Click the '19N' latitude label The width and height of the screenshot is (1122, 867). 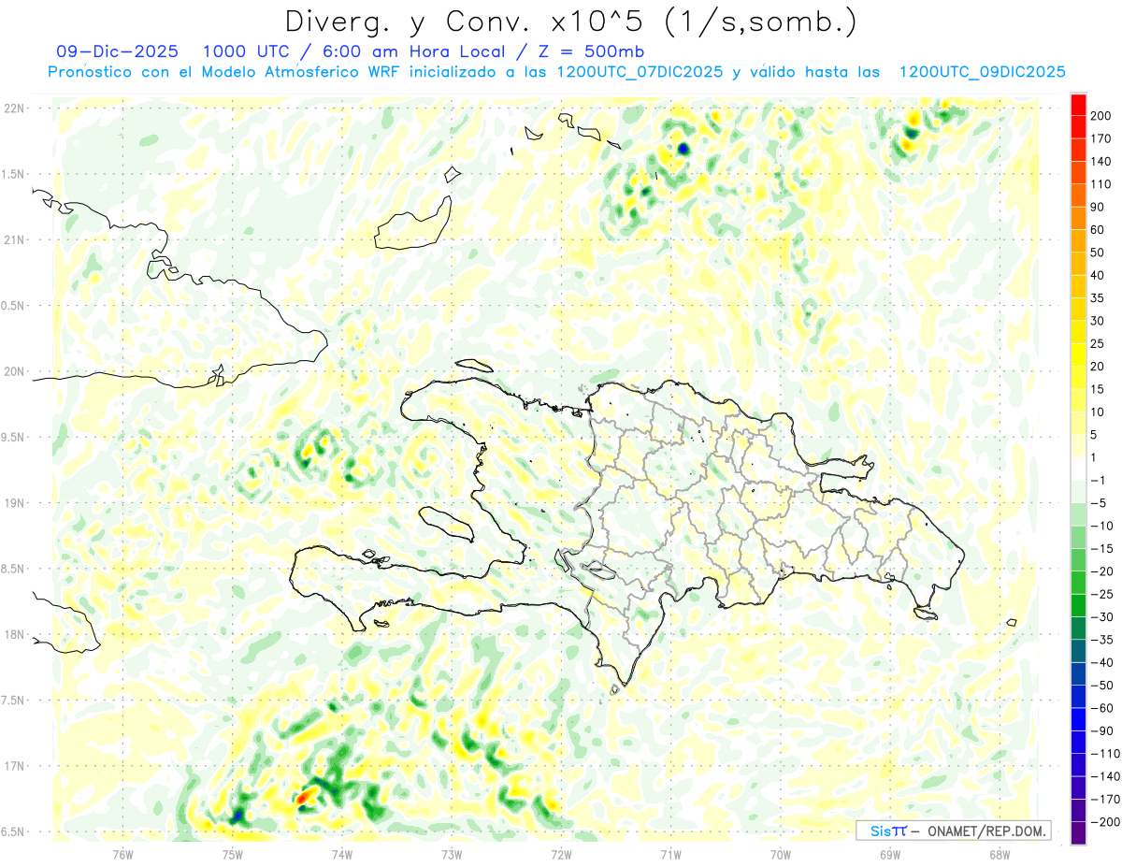point(13,503)
